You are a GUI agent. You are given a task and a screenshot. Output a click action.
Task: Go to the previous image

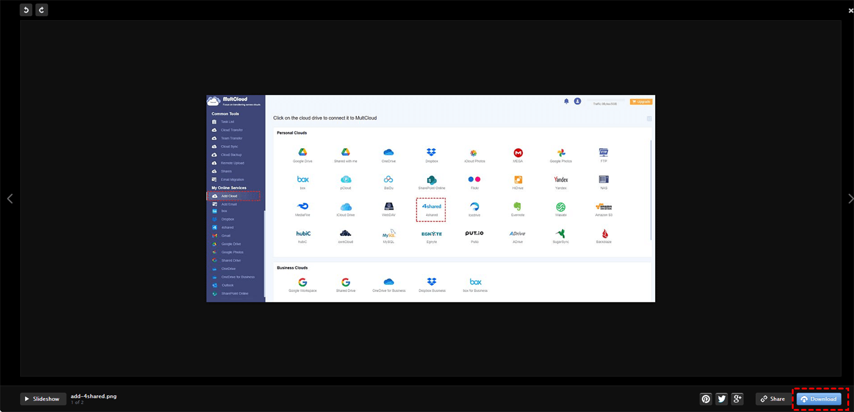pyautogui.click(x=10, y=199)
